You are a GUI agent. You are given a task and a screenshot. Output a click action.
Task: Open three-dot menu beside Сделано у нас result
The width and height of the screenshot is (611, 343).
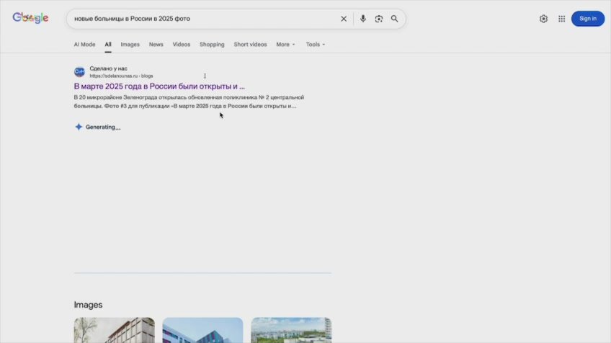click(205, 76)
